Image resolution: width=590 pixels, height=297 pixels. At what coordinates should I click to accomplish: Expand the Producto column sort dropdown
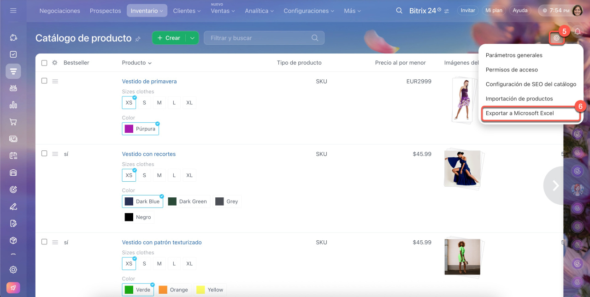pos(150,63)
